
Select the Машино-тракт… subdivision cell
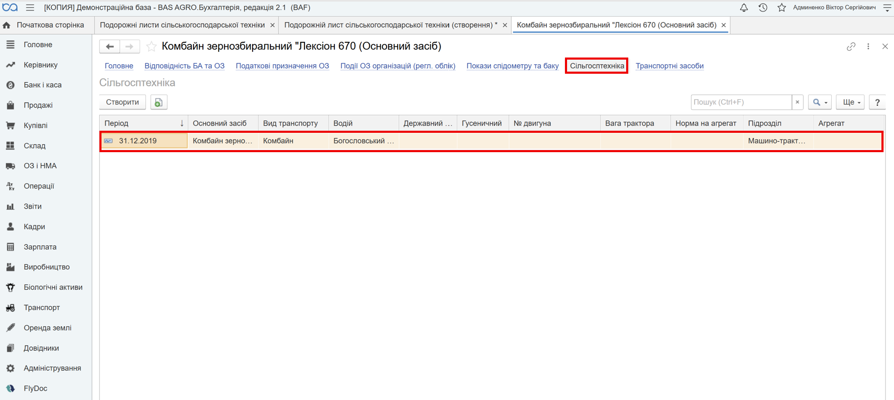pyautogui.click(x=778, y=141)
